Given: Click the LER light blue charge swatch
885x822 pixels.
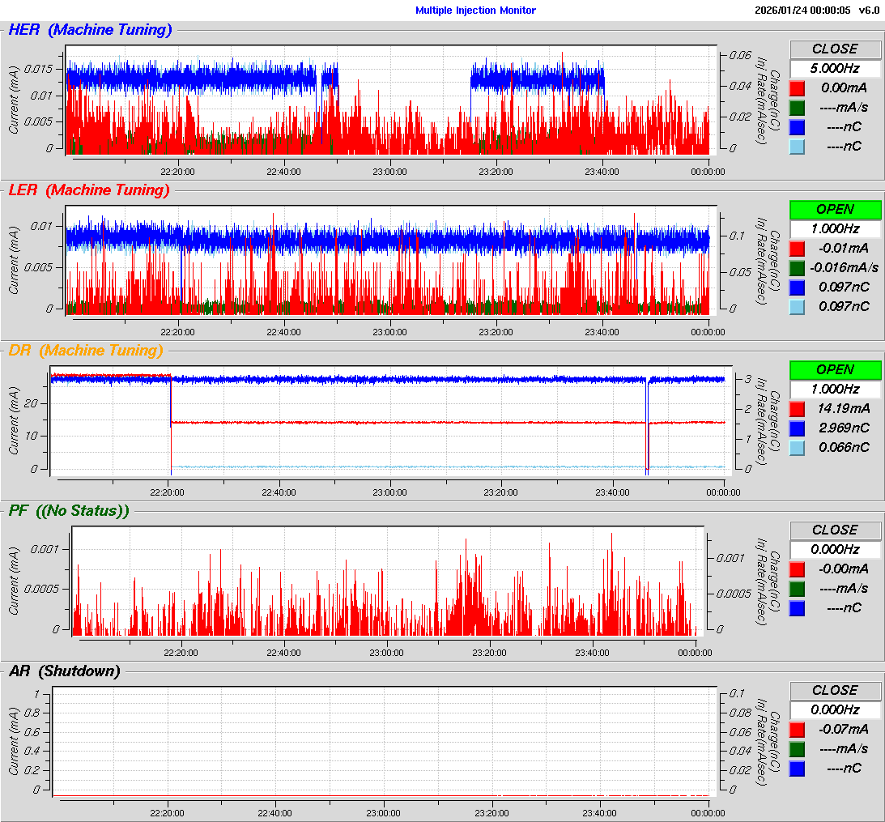Looking at the screenshot, I should (797, 306).
